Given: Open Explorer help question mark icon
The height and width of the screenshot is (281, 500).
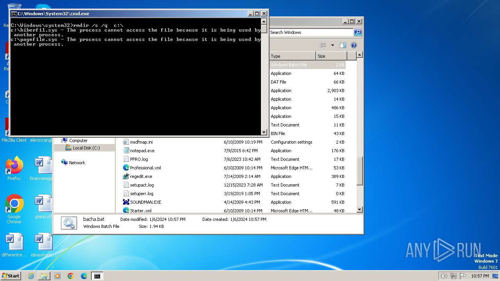Looking at the screenshot, I should tap(354, 45).
